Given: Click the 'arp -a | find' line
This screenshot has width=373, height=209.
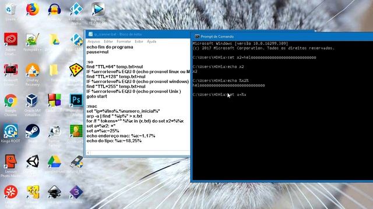Looking at the screenshot, I should 114,116.
